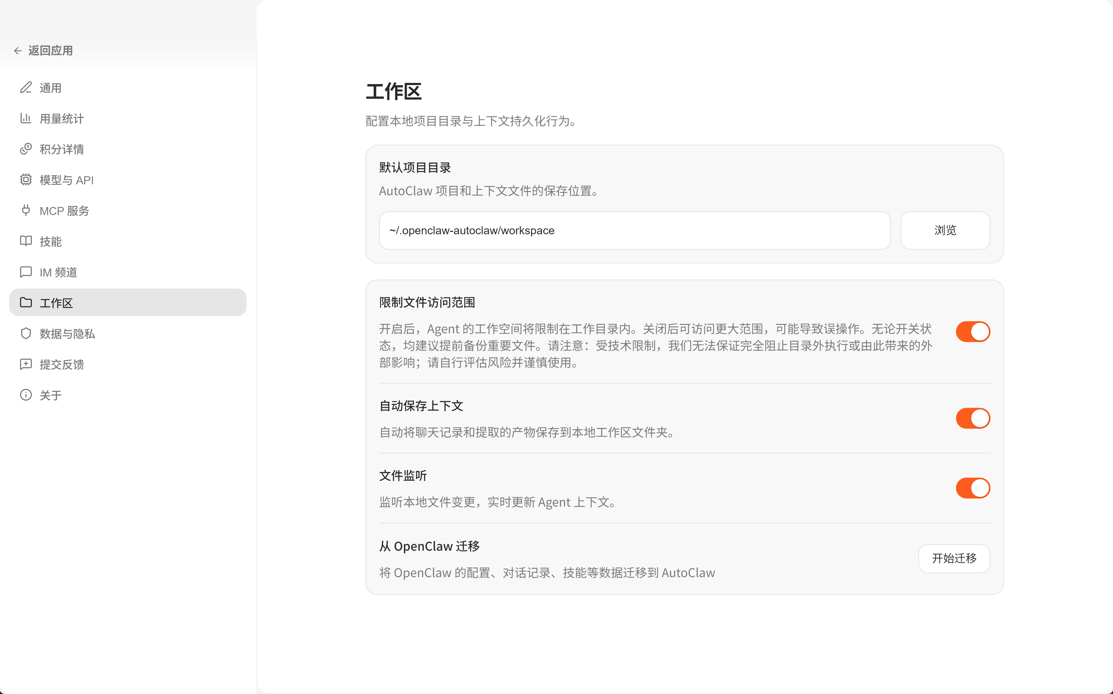Click the book icon for 技能
1113x694 pixels.
[26, 241]
